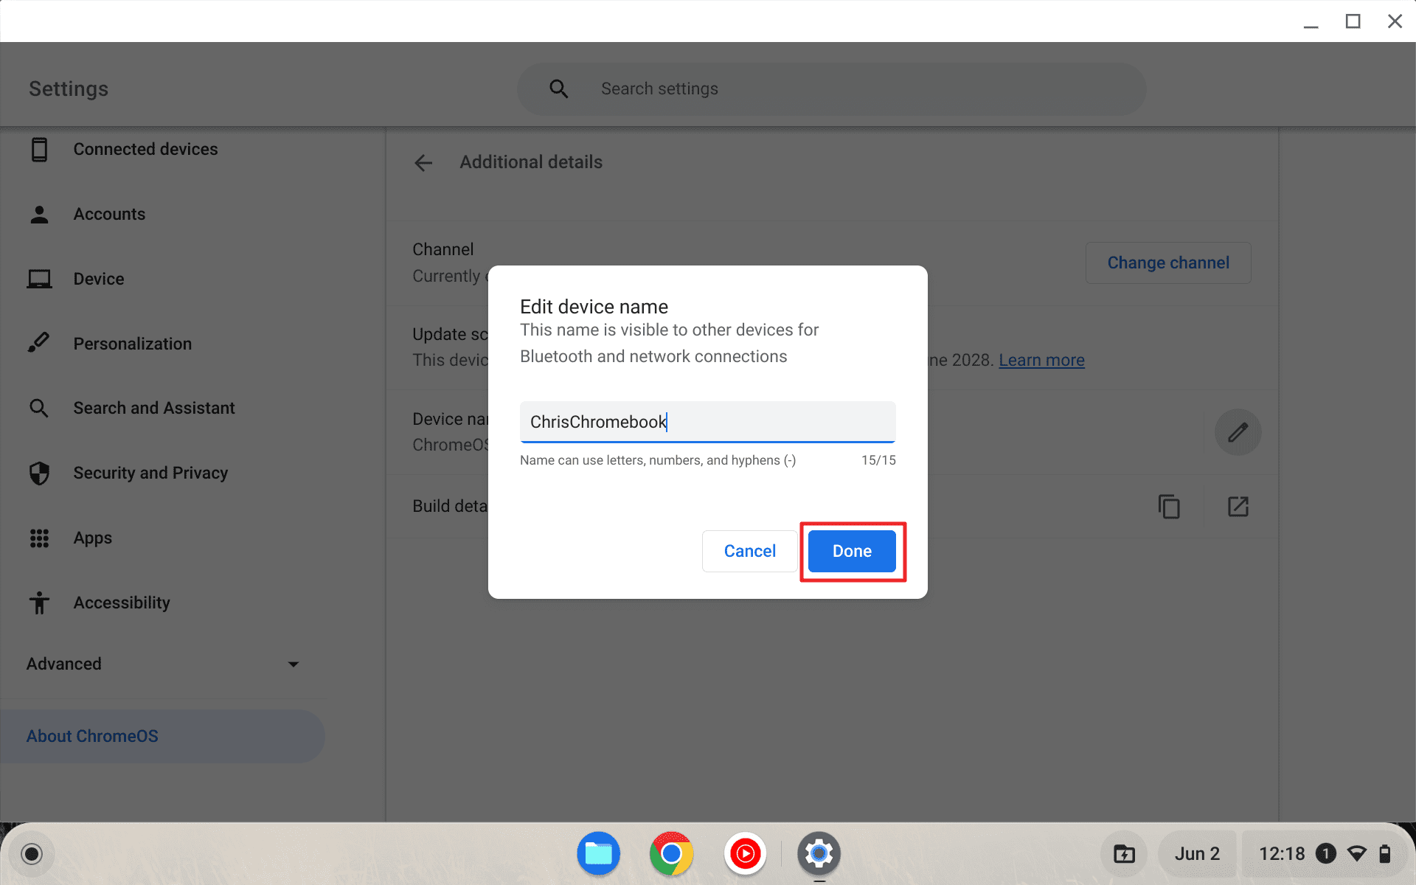Open the Tote holding space icon
Viewport: 1416px width, 885px height.
coord(1124,854)
